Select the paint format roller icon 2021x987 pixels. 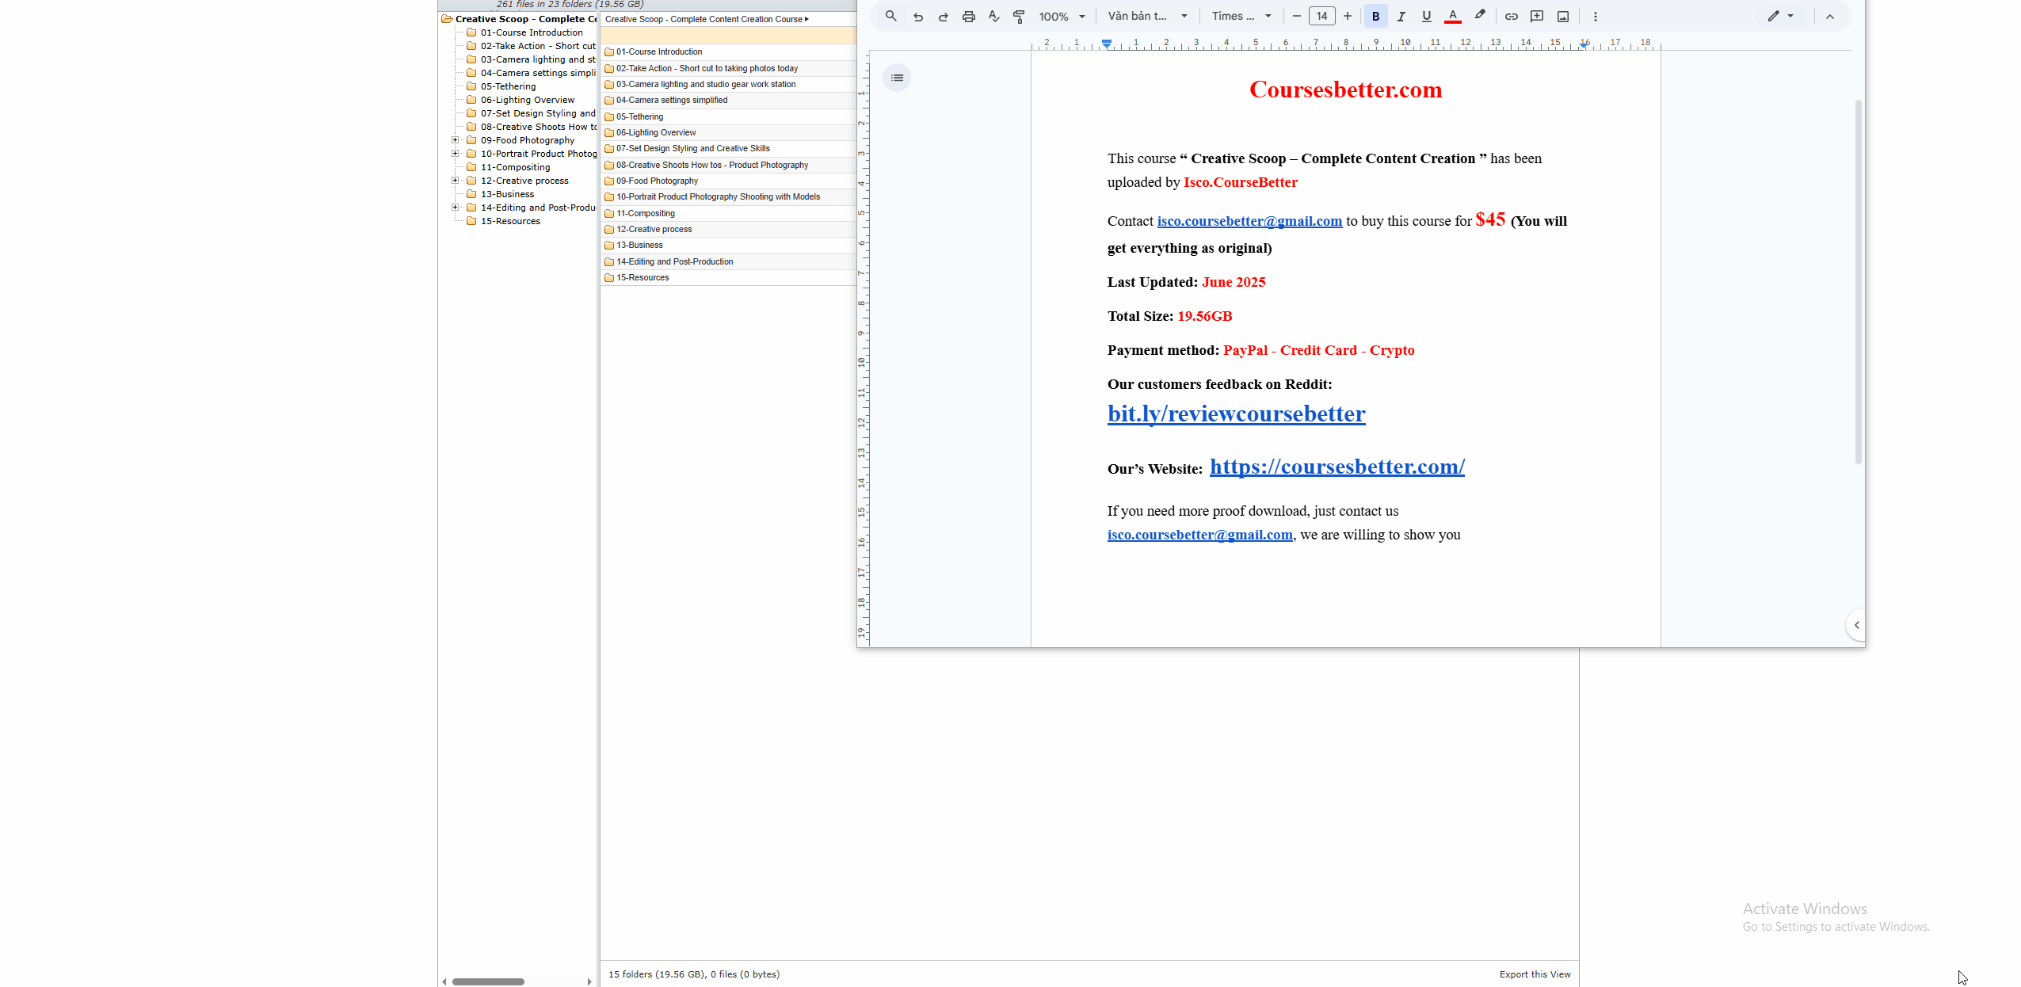[x=1019, y=17]
